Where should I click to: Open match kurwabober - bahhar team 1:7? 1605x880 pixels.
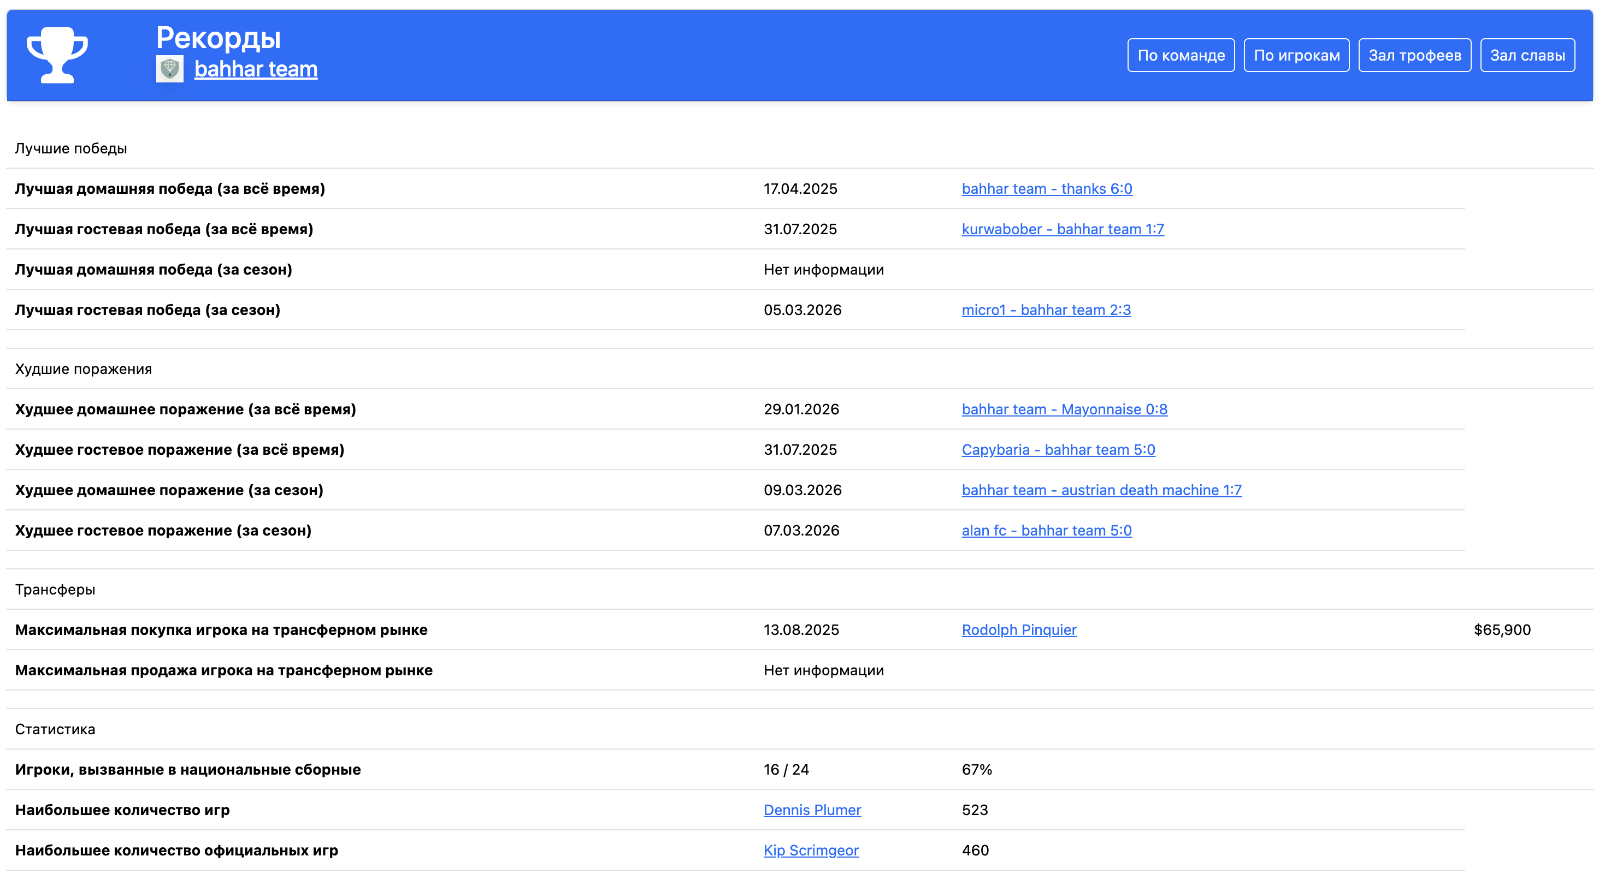[1063, 229]
